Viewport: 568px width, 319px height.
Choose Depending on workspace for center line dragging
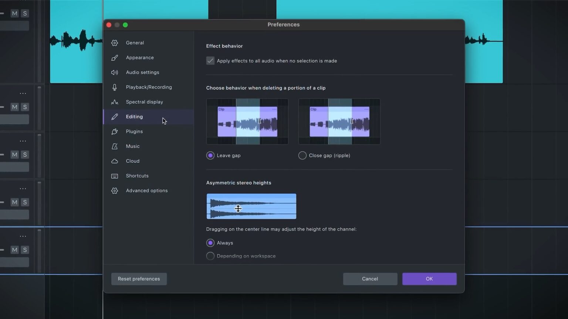(210, 255)
